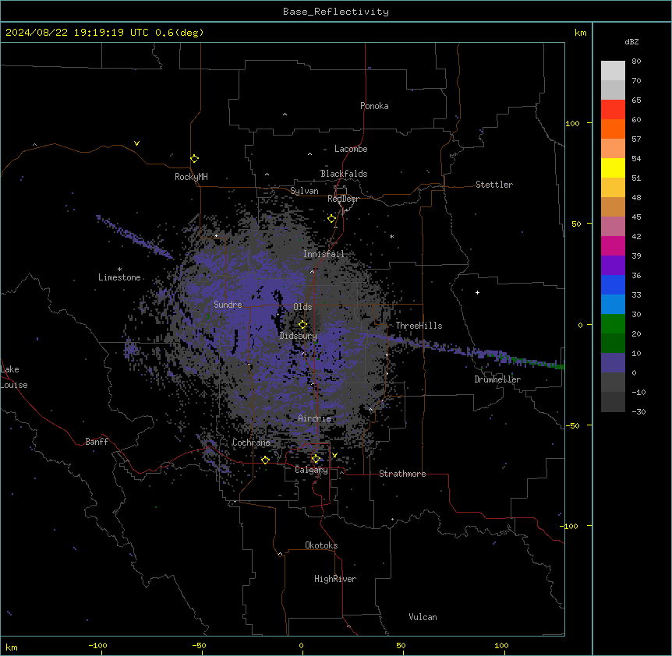This screenshot has height=656, width=672.
Task: Select the asterisk marker east of Innisfail
Action: (x=391, y=236)
